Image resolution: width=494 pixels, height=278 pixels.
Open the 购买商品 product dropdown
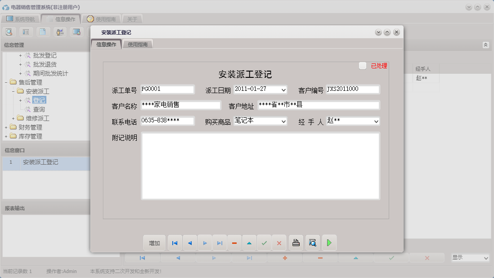pos(285,121)
